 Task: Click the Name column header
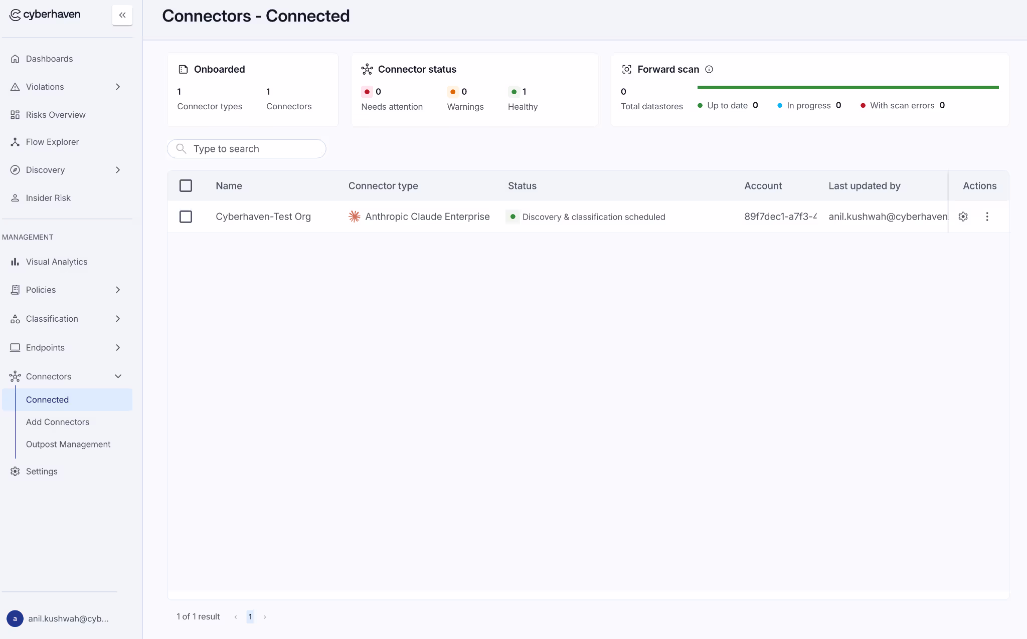click(229, 186)
